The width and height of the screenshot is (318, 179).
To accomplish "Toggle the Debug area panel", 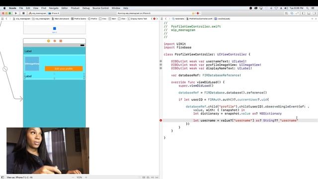I will [x=309, y=13].
